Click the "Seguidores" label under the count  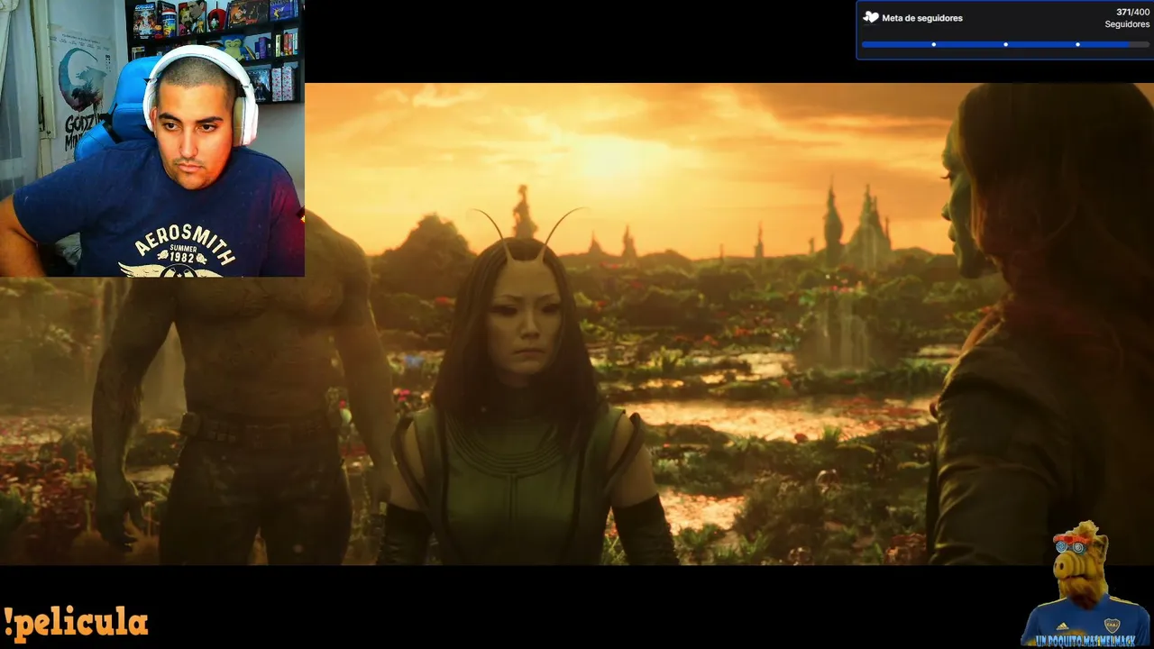[x=1127, y=24]
